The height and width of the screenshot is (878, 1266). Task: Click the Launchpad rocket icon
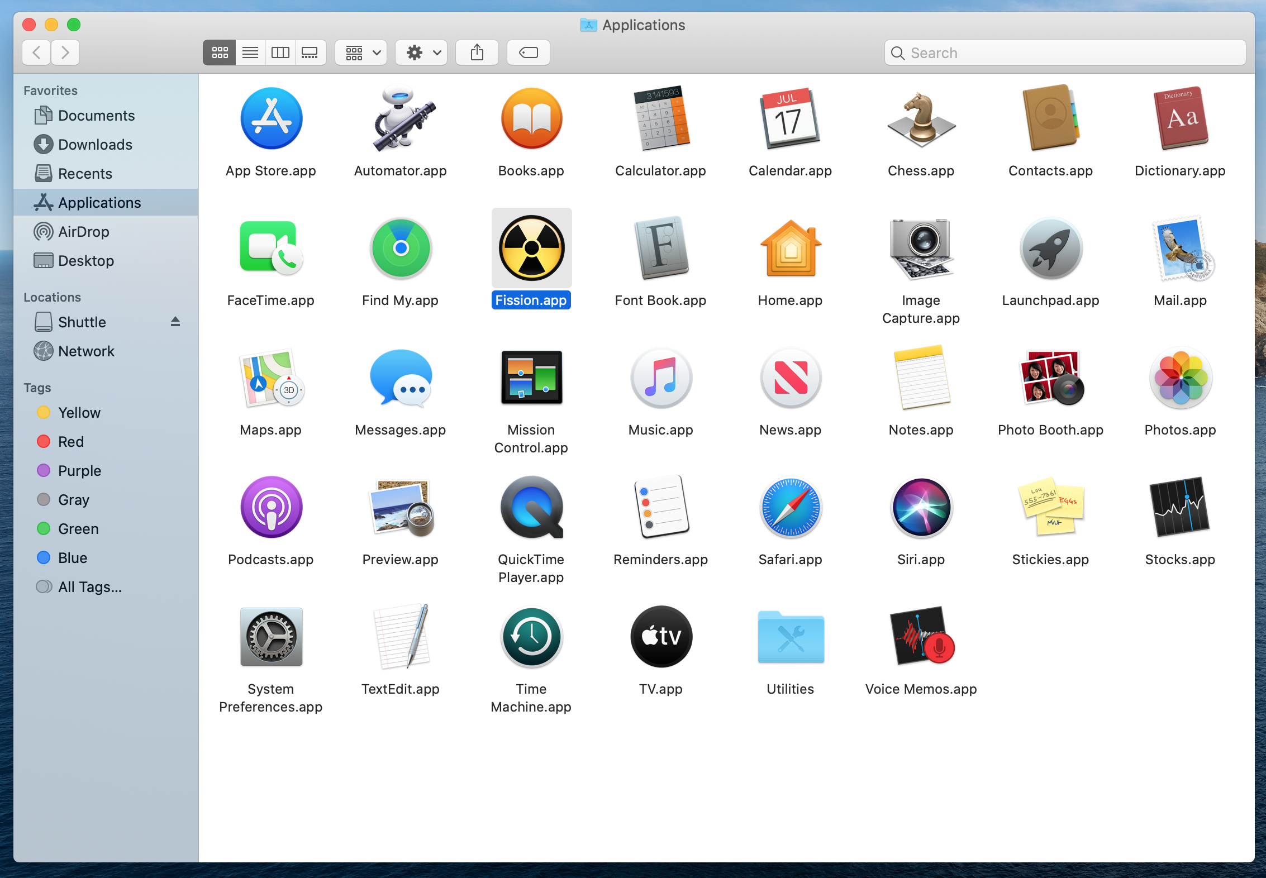pos(1050,248)
